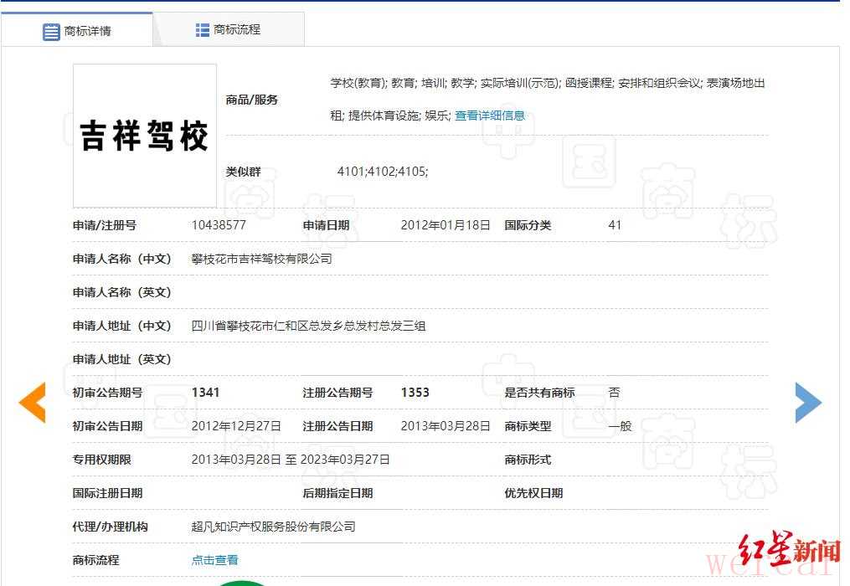Click the 商标形式 label
This screenshot has width=850, height=586.
click(528, 460)
